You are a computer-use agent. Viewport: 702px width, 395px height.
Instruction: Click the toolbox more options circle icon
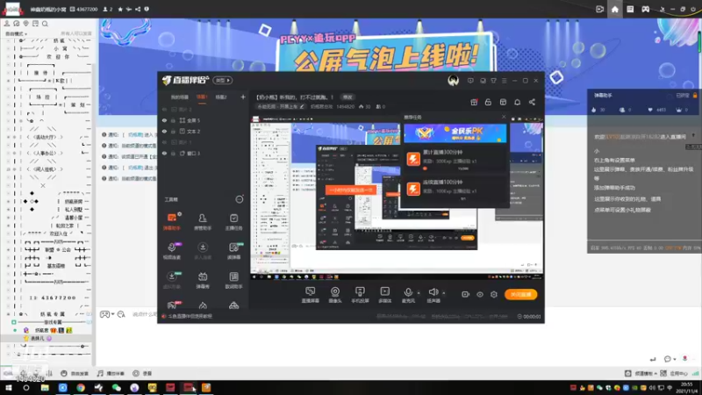coord(240,199)
